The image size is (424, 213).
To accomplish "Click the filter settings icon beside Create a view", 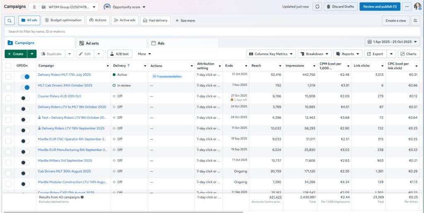I will point(415,20).
